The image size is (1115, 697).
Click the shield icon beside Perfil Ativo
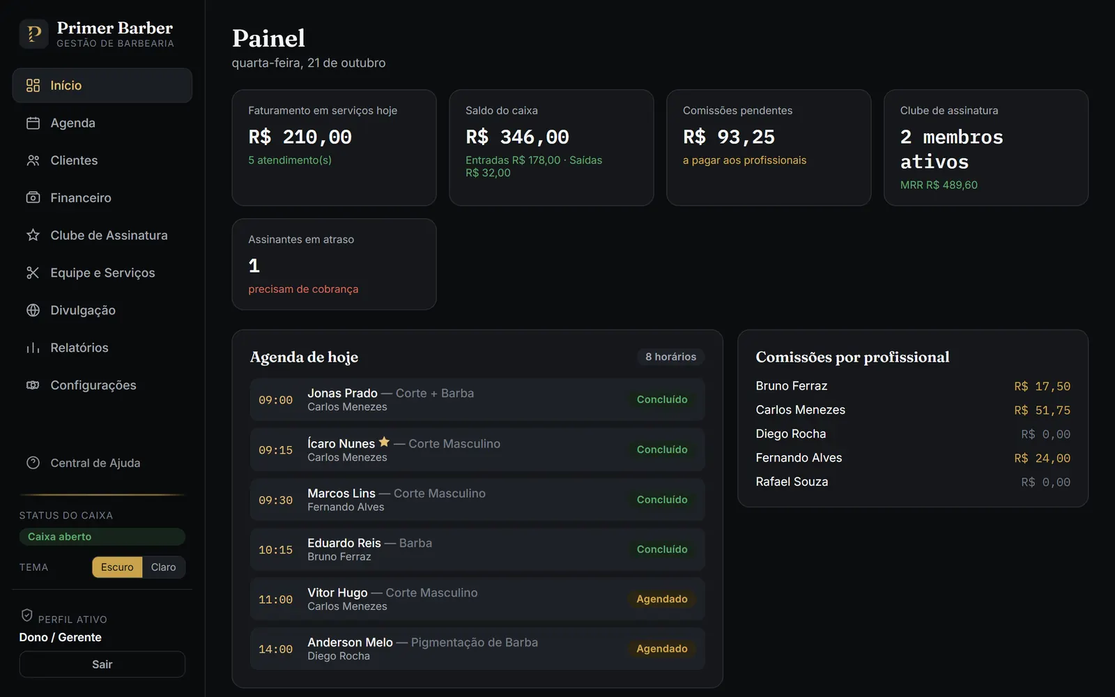(27, 615)
